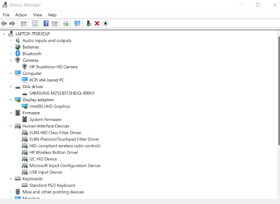Image resolution: width=280 pixels, height=204 pixels.
Task: Collapse the Firmware node
Action: pos(11,113)
